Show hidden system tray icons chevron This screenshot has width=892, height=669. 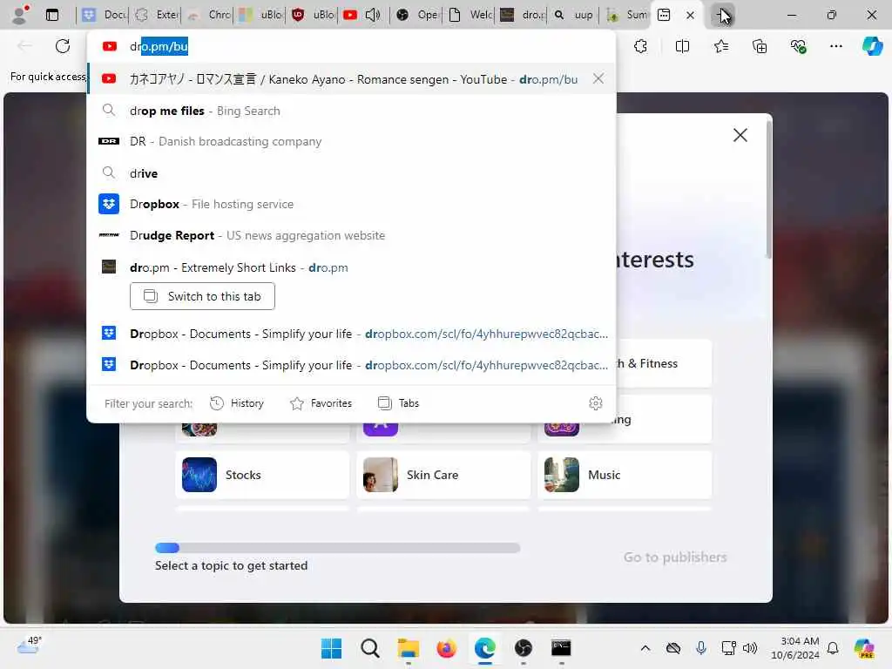pyautogui.click(x=645, y=648)
